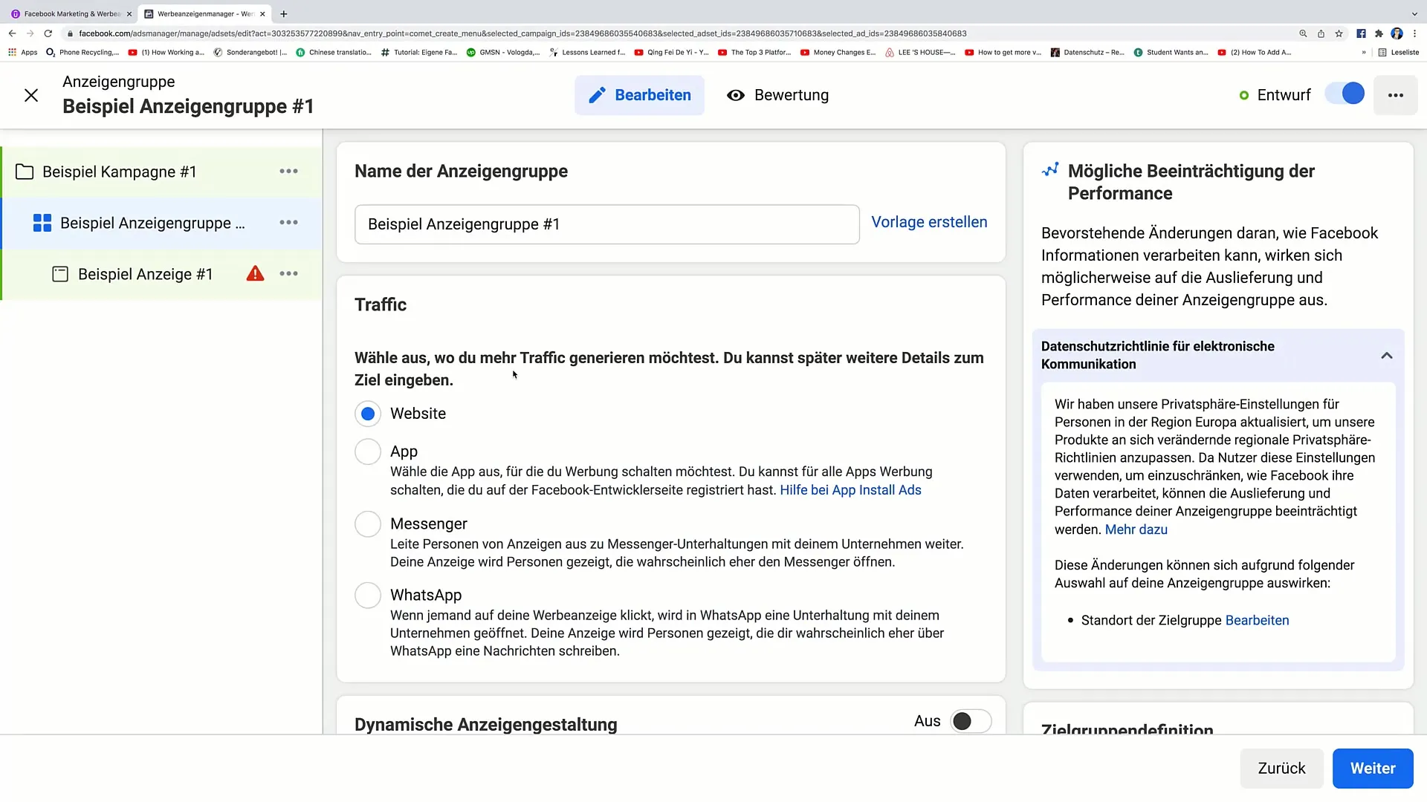
Task: Click the Mehr dazu (Learn more) link
Action: (1137, 529)
